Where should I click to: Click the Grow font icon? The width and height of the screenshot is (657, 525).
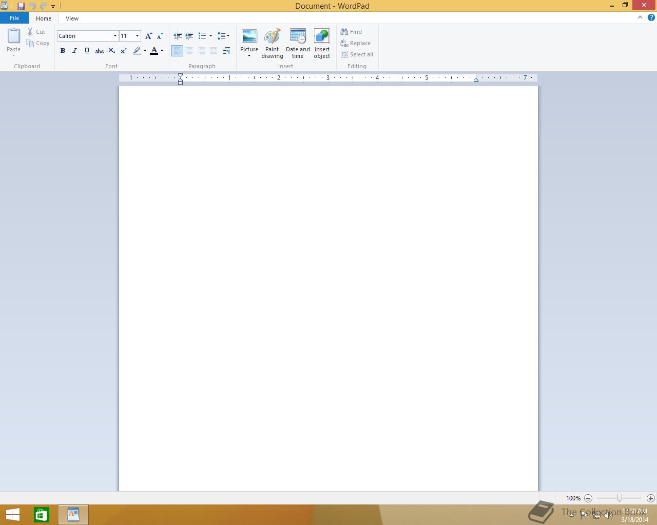[148, 36]
